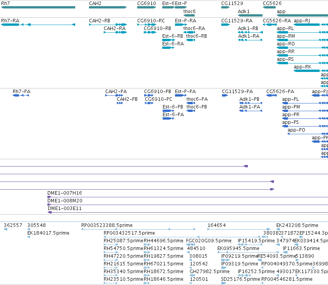Screen dimensions: 328x285
Task: Click the FGC020G09.5prime label
Action: (x=209, y=241)
